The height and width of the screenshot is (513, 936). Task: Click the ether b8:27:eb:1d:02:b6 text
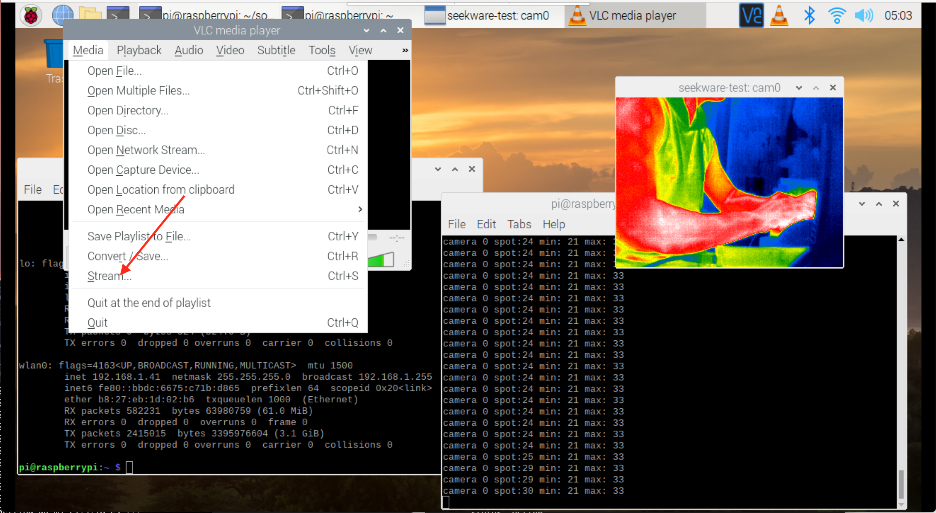click(x=129, y=400)
